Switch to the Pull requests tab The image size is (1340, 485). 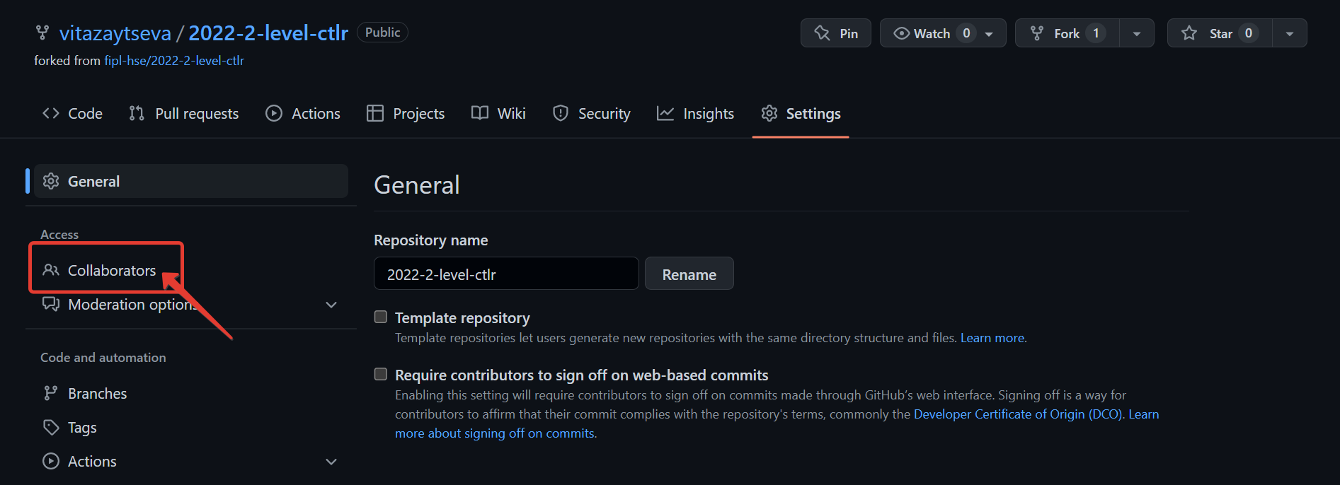click(x=184, y=114)
